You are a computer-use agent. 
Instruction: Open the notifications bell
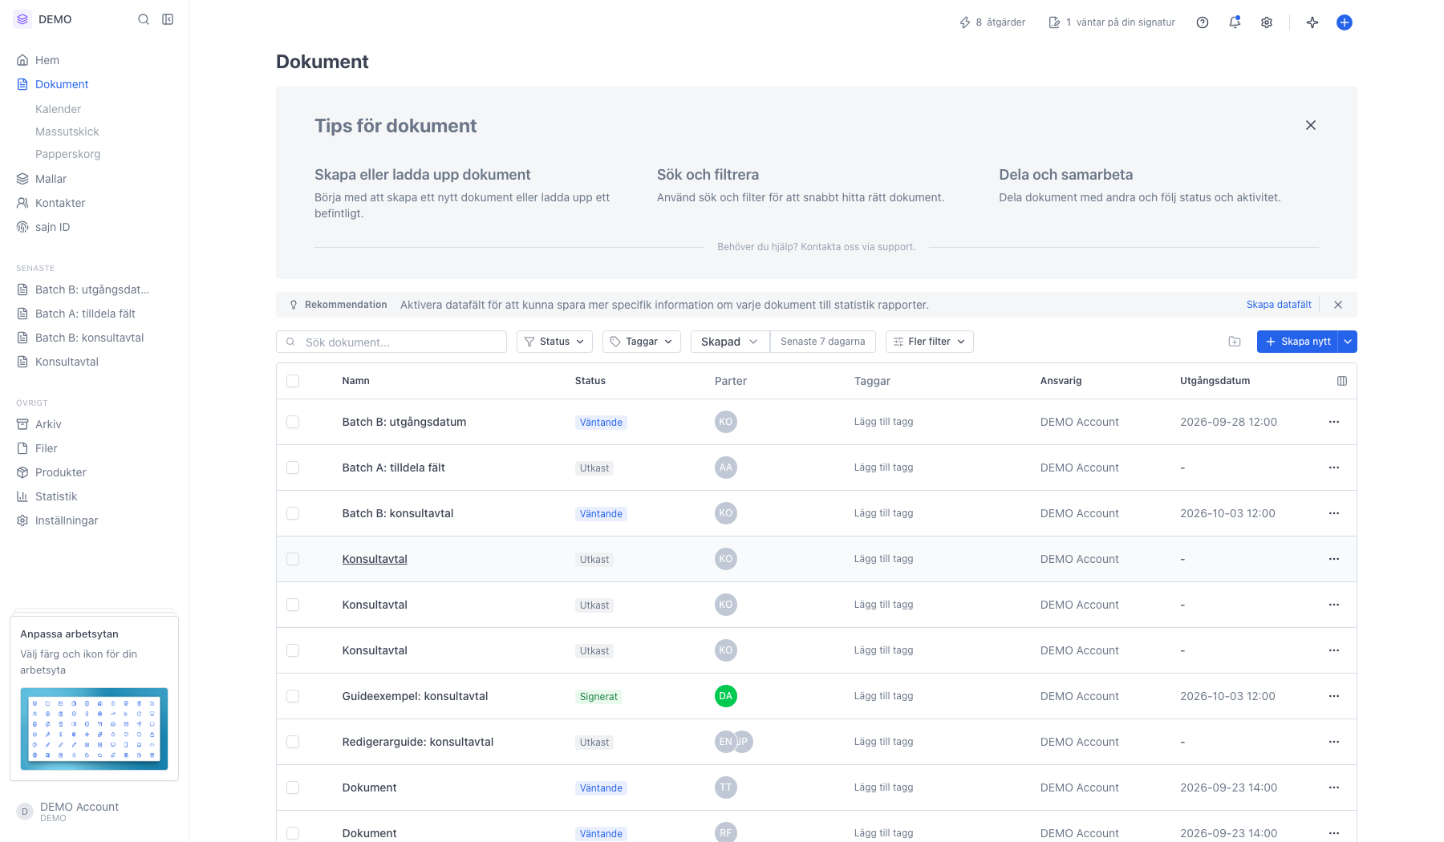pos(1235,22)
